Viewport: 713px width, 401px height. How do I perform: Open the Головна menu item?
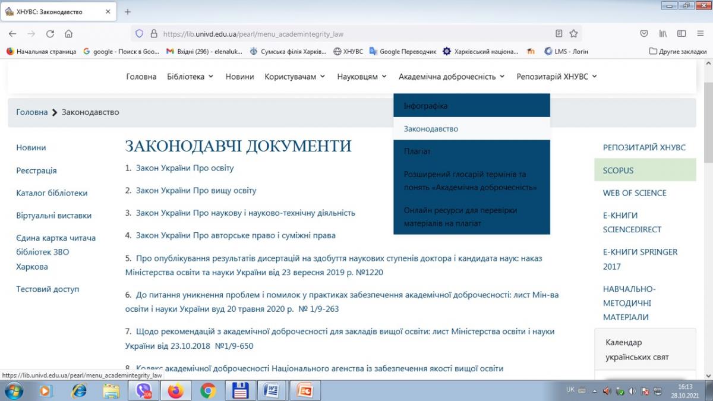point(141,77)
